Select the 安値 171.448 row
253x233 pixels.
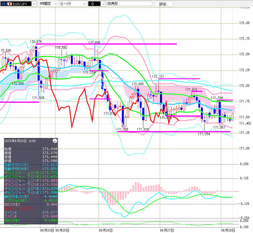coord(31,157)
